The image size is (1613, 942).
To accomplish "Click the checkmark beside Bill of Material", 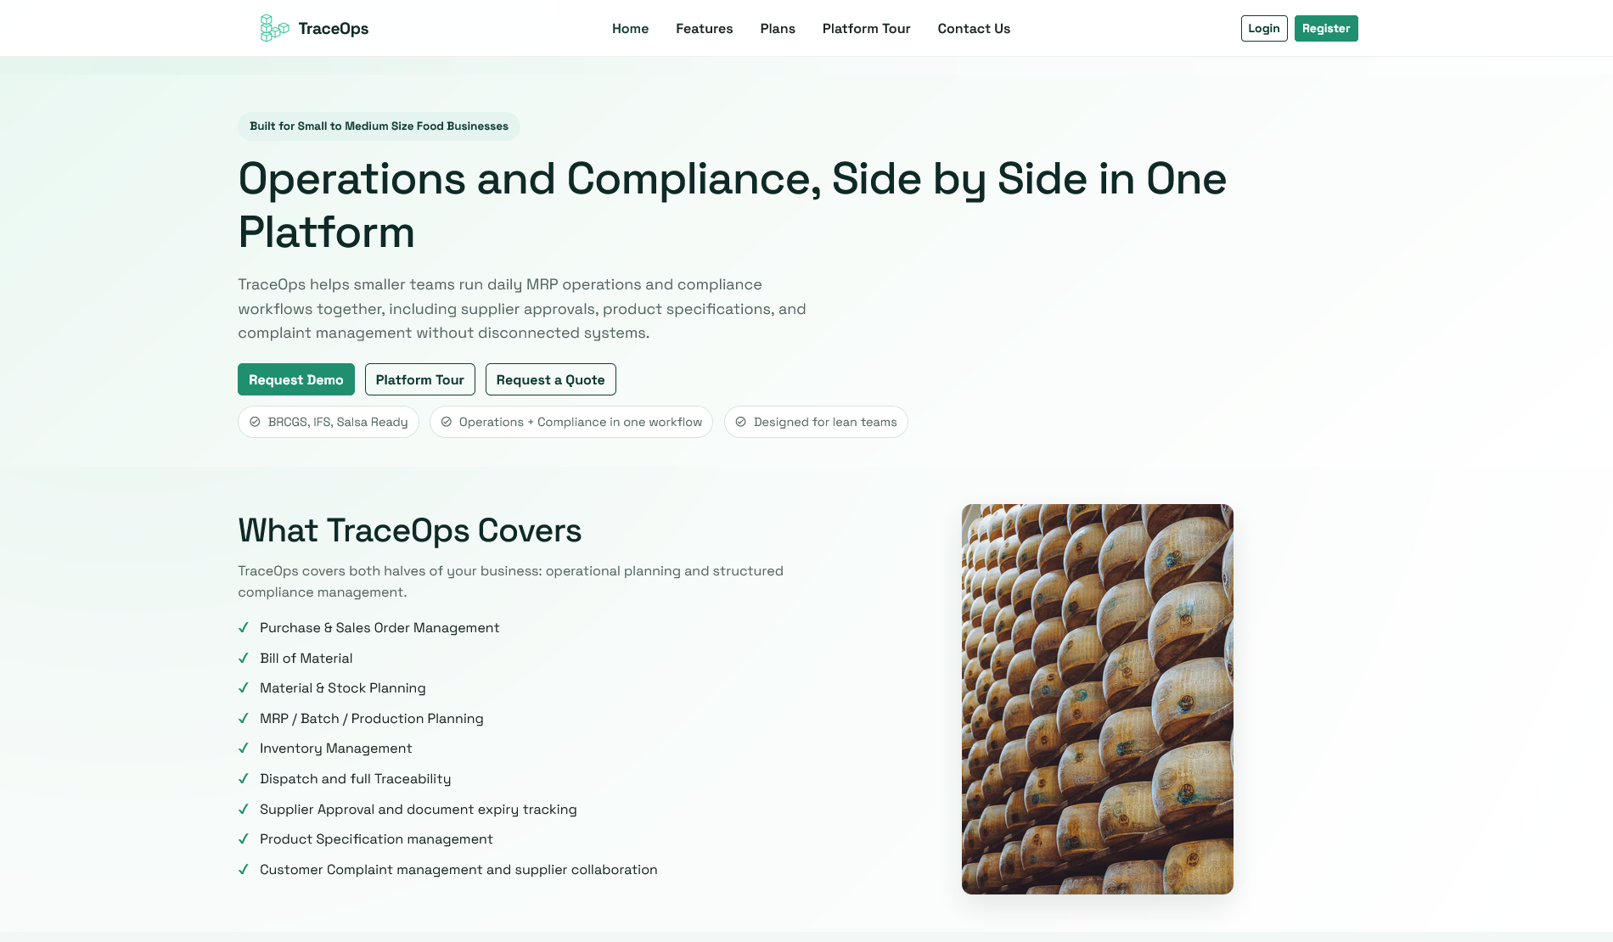I will pyautogui.click(x=244, y=658).
